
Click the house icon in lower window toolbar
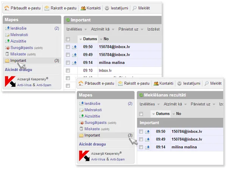[x=81, y=83]
